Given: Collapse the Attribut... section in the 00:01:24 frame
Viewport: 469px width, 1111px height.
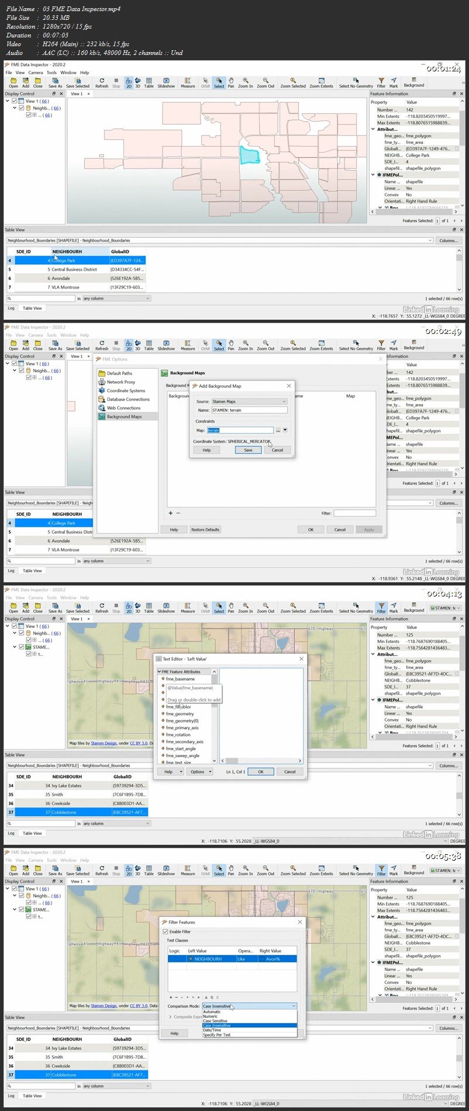Looking at the screenshot, I should tap(373, 129).
